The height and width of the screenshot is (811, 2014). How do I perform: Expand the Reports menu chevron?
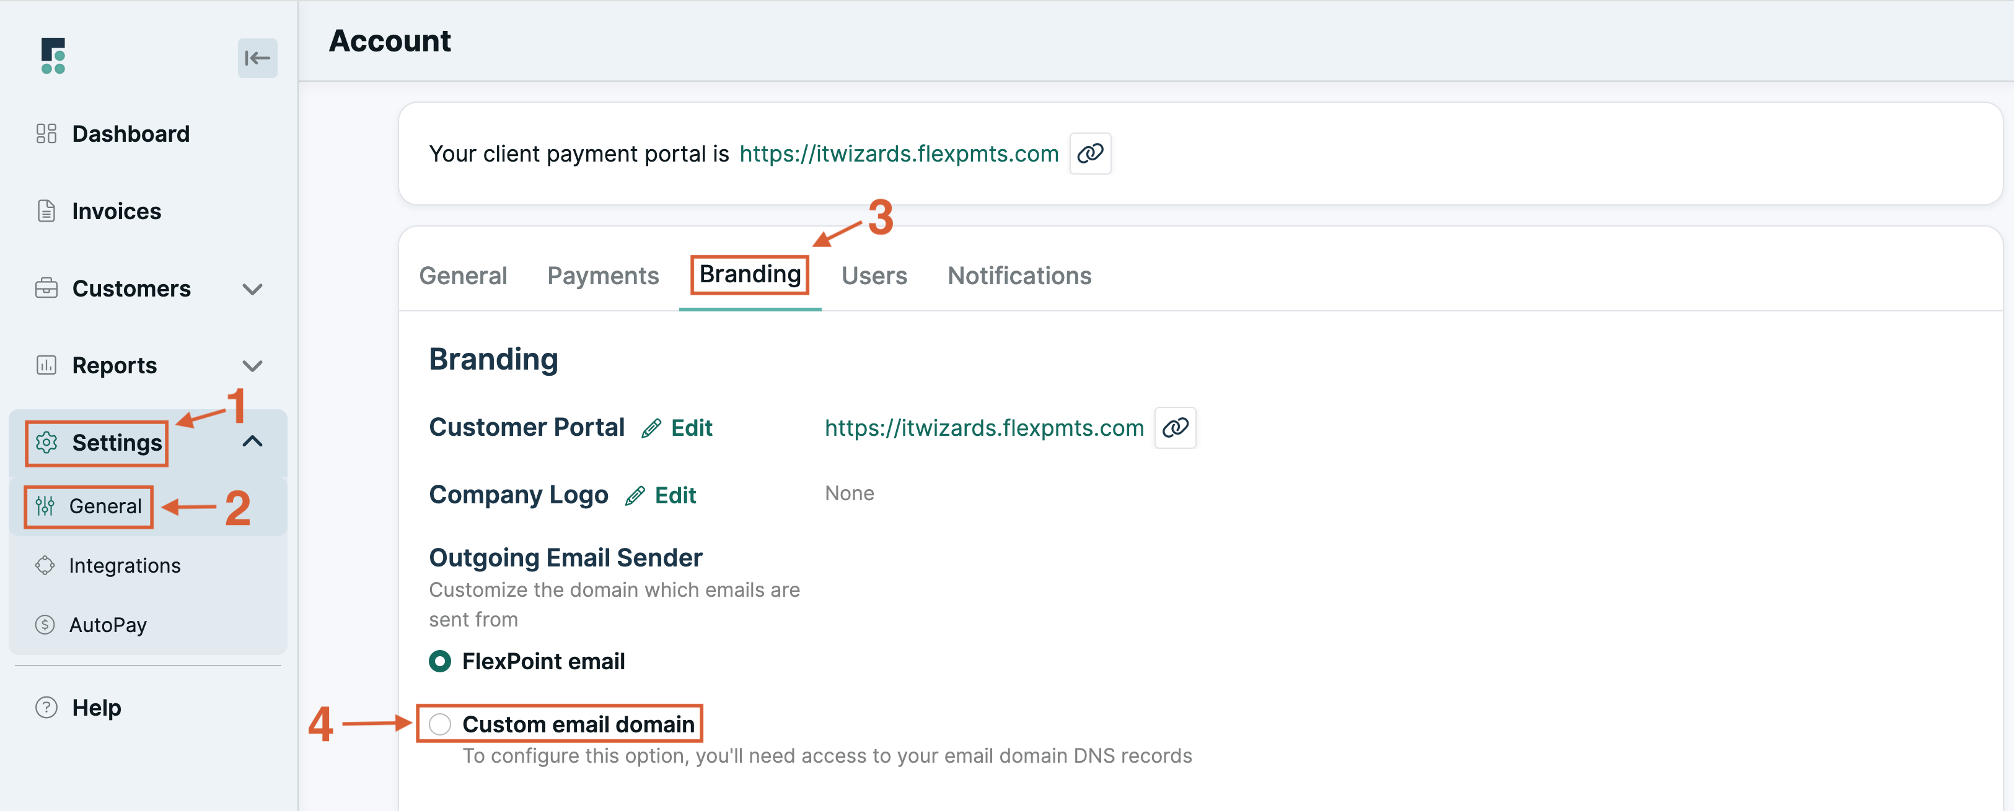pyautogui.click(x=252, y=365)
